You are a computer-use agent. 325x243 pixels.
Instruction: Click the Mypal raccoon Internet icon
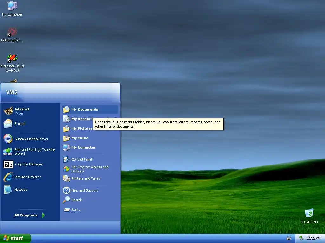[8, 111]
